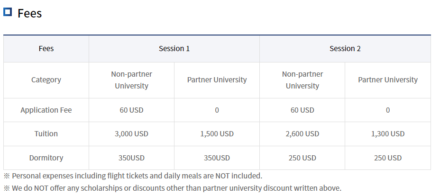The height and width of the screenshot is (195, 440).
Task: Click the Fees section heading
Action: click(29, 13)
